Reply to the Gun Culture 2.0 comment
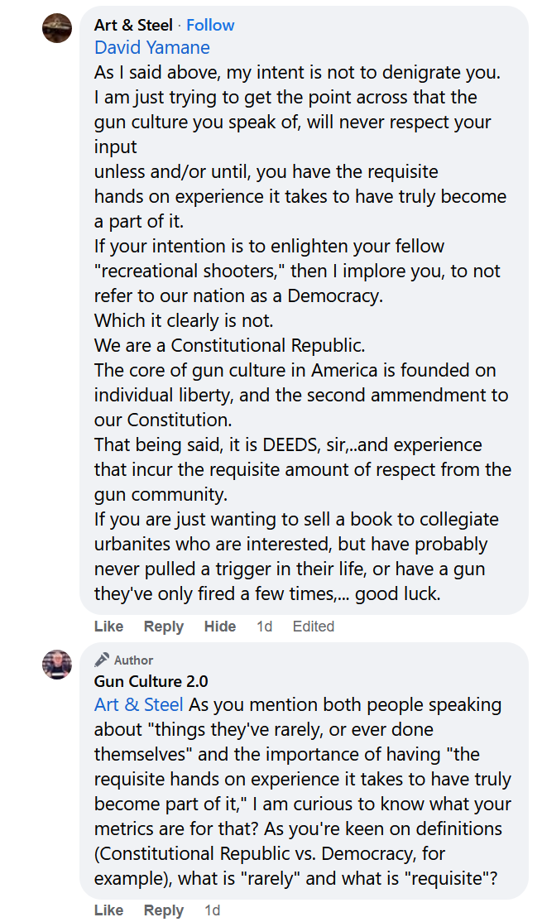 tap(164, 910)
